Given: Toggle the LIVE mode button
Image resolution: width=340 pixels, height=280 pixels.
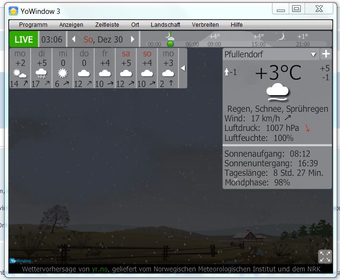Looking at the screenshot, I should click(x=23, y=40).
